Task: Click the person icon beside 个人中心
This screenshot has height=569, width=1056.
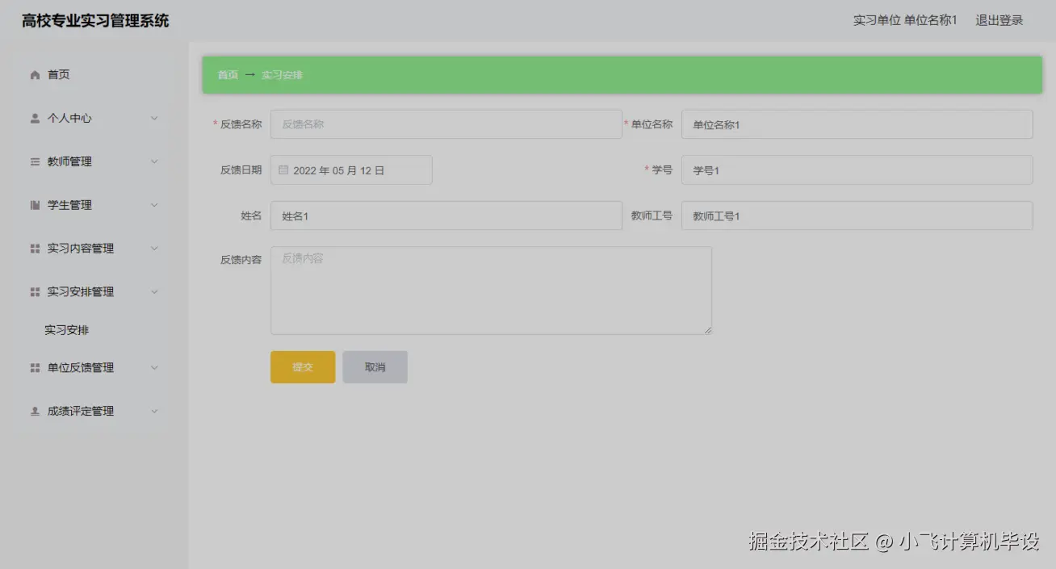Action: click(35, 119)
